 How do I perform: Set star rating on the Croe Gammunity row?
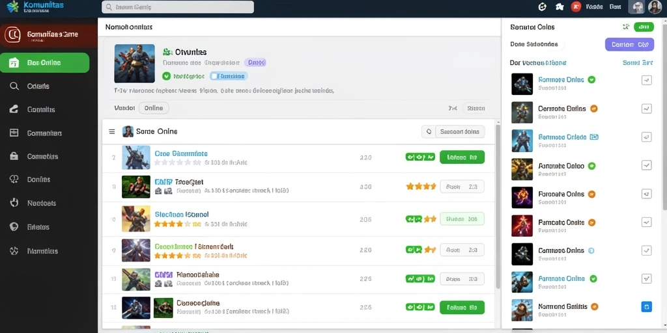[x=177, y=162]
